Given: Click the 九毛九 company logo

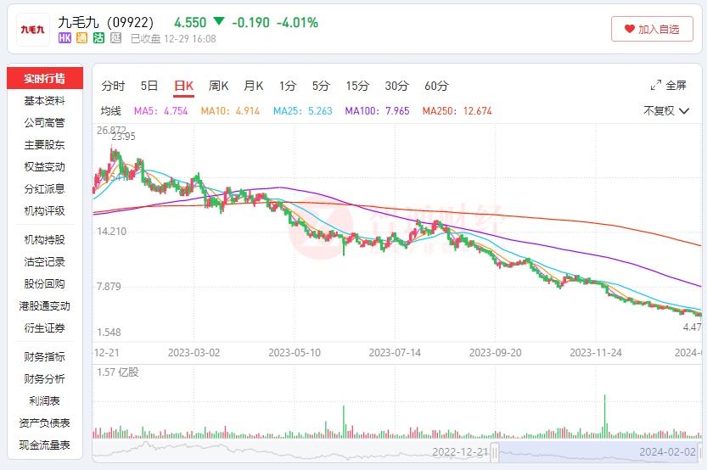Looking at the screenshot, I should pos(32,30).
